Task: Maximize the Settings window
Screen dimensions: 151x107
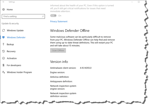Action: [x=139, y=2]
